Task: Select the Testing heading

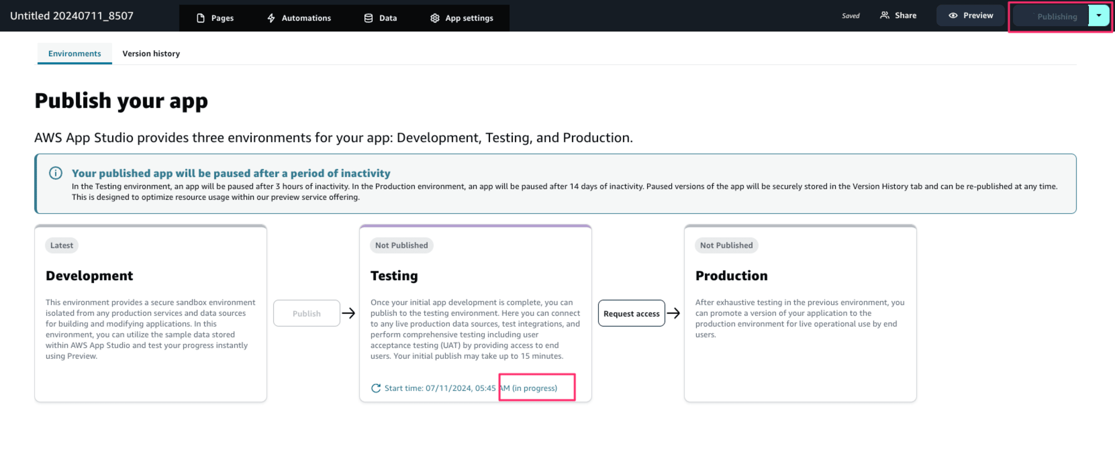Action: coord(394,276)
